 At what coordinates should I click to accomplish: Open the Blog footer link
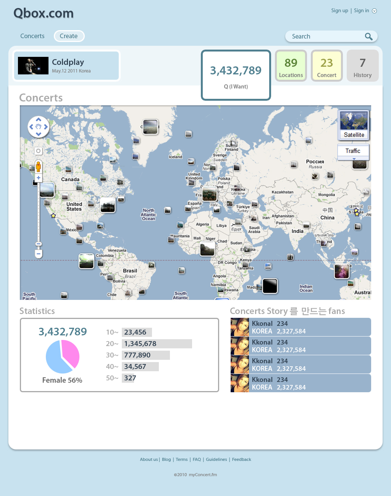166,459
